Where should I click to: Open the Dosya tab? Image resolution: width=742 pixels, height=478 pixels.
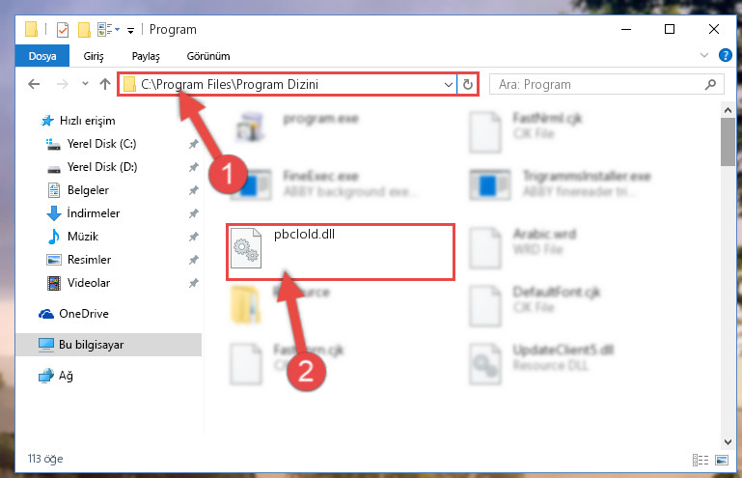click(x=42, y=56)
